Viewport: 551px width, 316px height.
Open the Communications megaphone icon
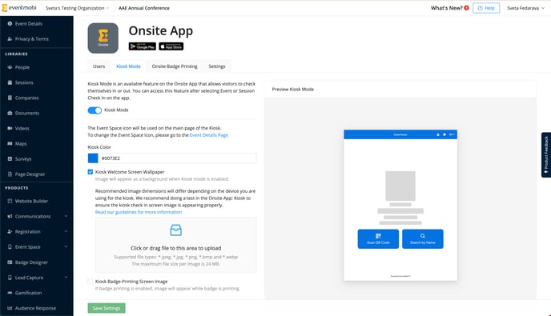coord(10,216)
